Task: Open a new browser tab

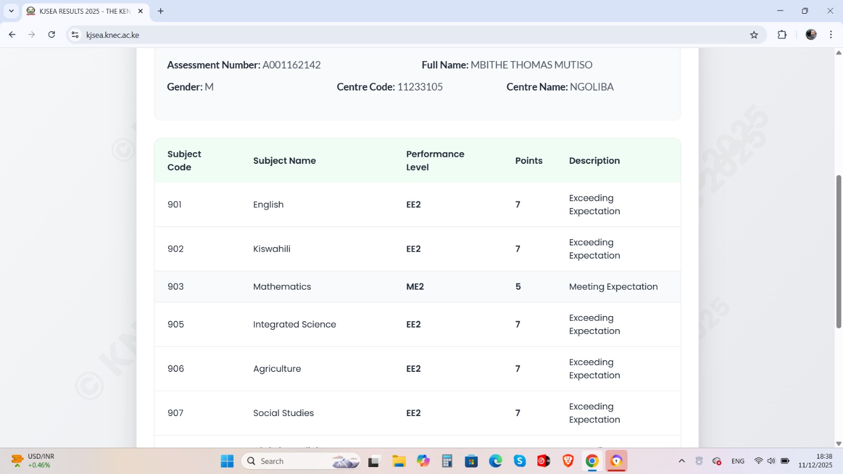Action: tap(161, 11)
